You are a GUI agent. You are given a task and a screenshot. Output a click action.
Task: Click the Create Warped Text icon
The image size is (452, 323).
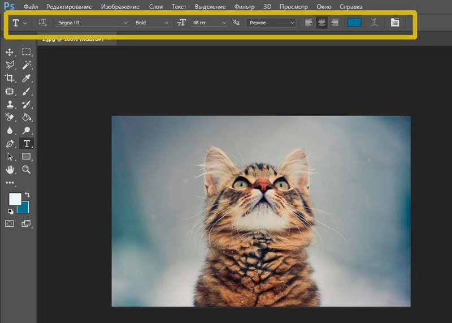pyautogui.click(x=374, y=23)
